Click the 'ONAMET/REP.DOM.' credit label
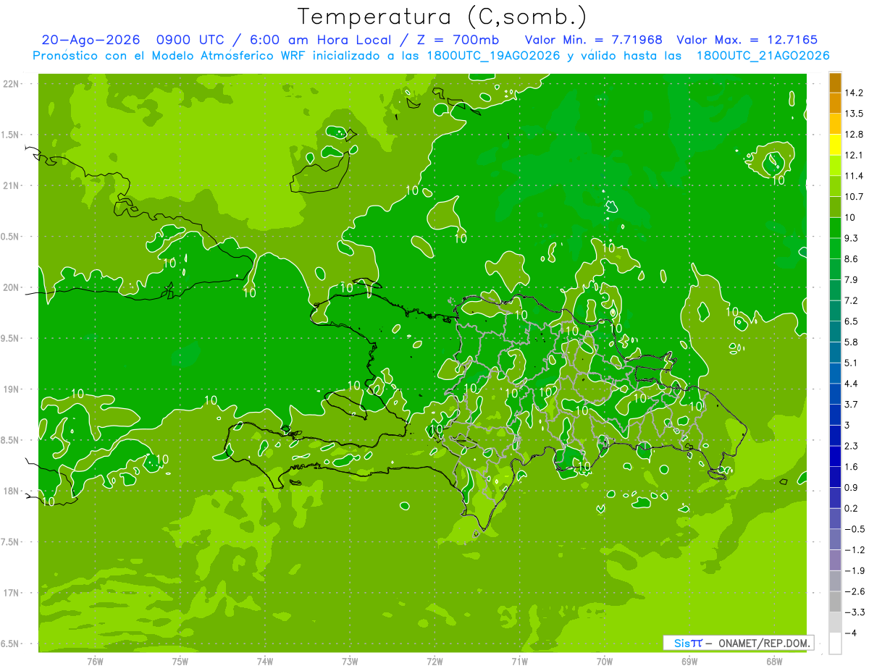 click(765, 643)
